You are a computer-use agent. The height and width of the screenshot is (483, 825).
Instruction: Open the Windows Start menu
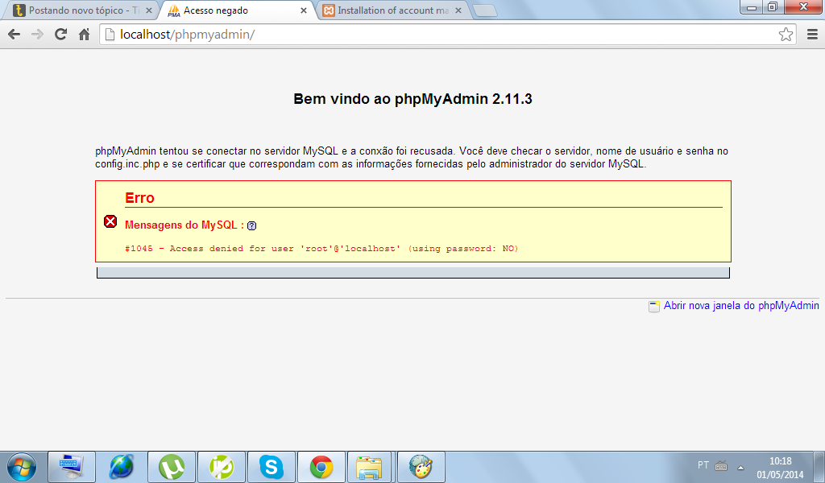22,467
